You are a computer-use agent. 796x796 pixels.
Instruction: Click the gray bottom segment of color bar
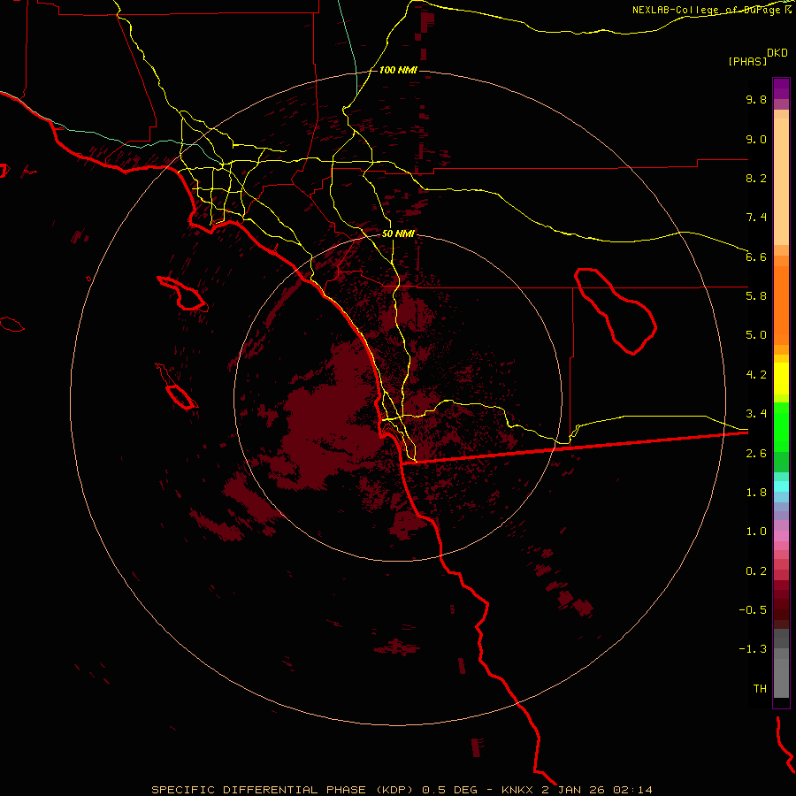pos(781,677)
